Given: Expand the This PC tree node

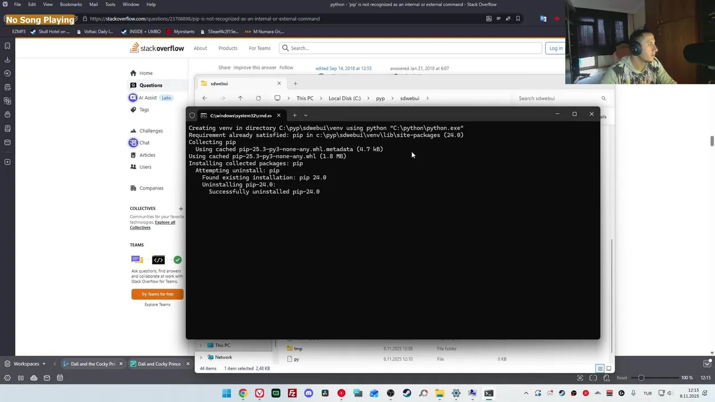Looking at the screenshot, I should point(201,345).
